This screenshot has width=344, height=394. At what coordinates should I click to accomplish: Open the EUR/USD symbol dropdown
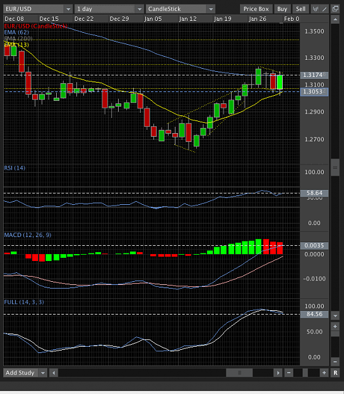(38, 9)
